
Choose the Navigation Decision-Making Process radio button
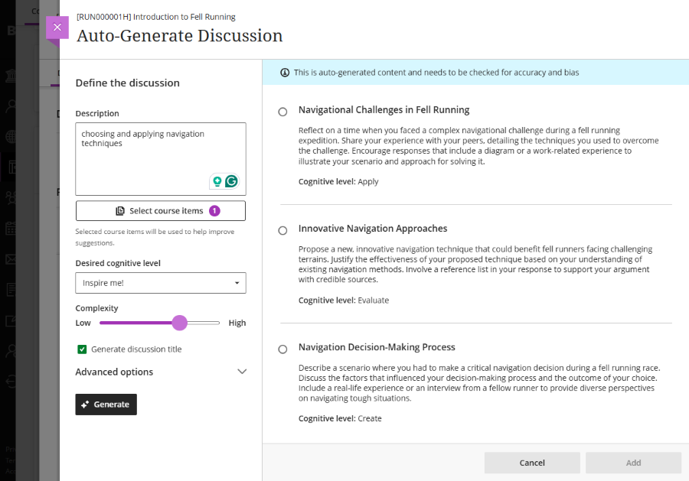282,349
